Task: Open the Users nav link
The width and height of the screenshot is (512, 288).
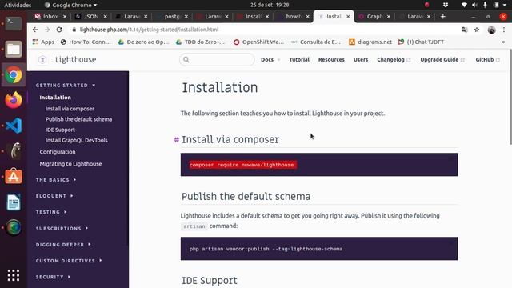Action: [361, 59]
